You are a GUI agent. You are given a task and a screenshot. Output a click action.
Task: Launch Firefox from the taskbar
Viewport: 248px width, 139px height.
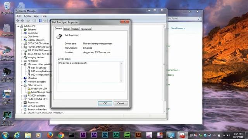50,135
